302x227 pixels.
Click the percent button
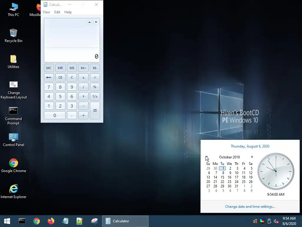coord(95,87)
